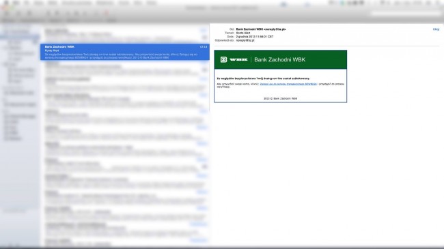Focus the search field in the toolbar
The width and height of the screenshot is (444, 249).
(x=406, y=13)
